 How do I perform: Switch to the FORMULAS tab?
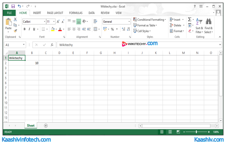(x=76, y=13)
